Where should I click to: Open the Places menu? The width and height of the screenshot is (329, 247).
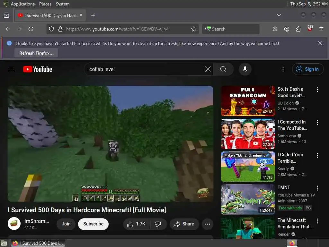(45, 4)
